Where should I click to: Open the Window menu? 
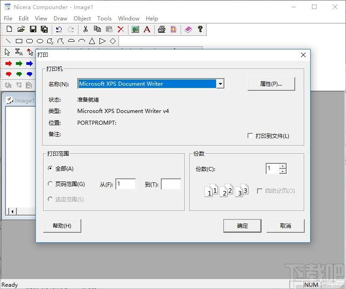click(x=129, y=18)
